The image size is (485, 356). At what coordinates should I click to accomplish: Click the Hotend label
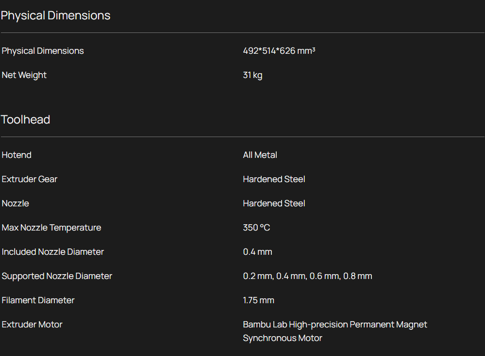[17, 155]
